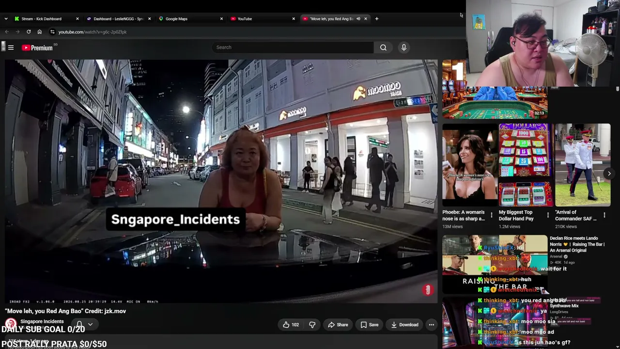This screenshot has height=349, width=620.
Task: Close the Stream - Kick Dashboard tab
Action: [77, 18]
